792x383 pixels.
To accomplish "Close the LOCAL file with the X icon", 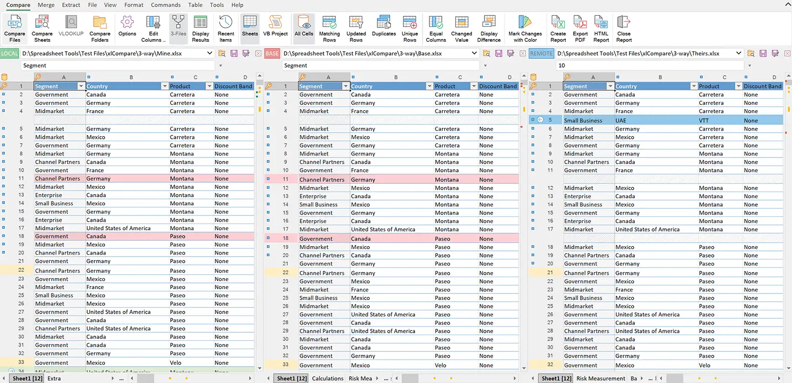I will pos(258,54).
